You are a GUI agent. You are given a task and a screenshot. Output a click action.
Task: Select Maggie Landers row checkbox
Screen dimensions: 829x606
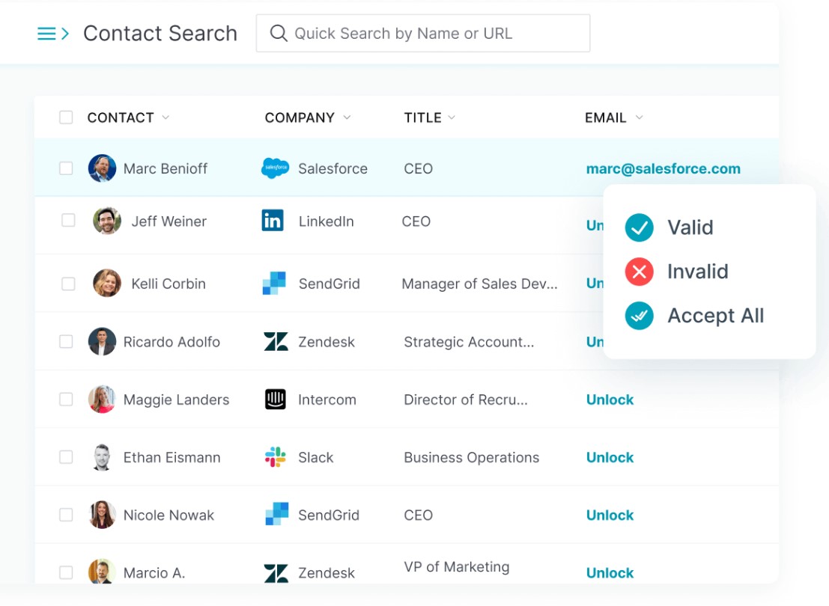[x=66, y=400]
